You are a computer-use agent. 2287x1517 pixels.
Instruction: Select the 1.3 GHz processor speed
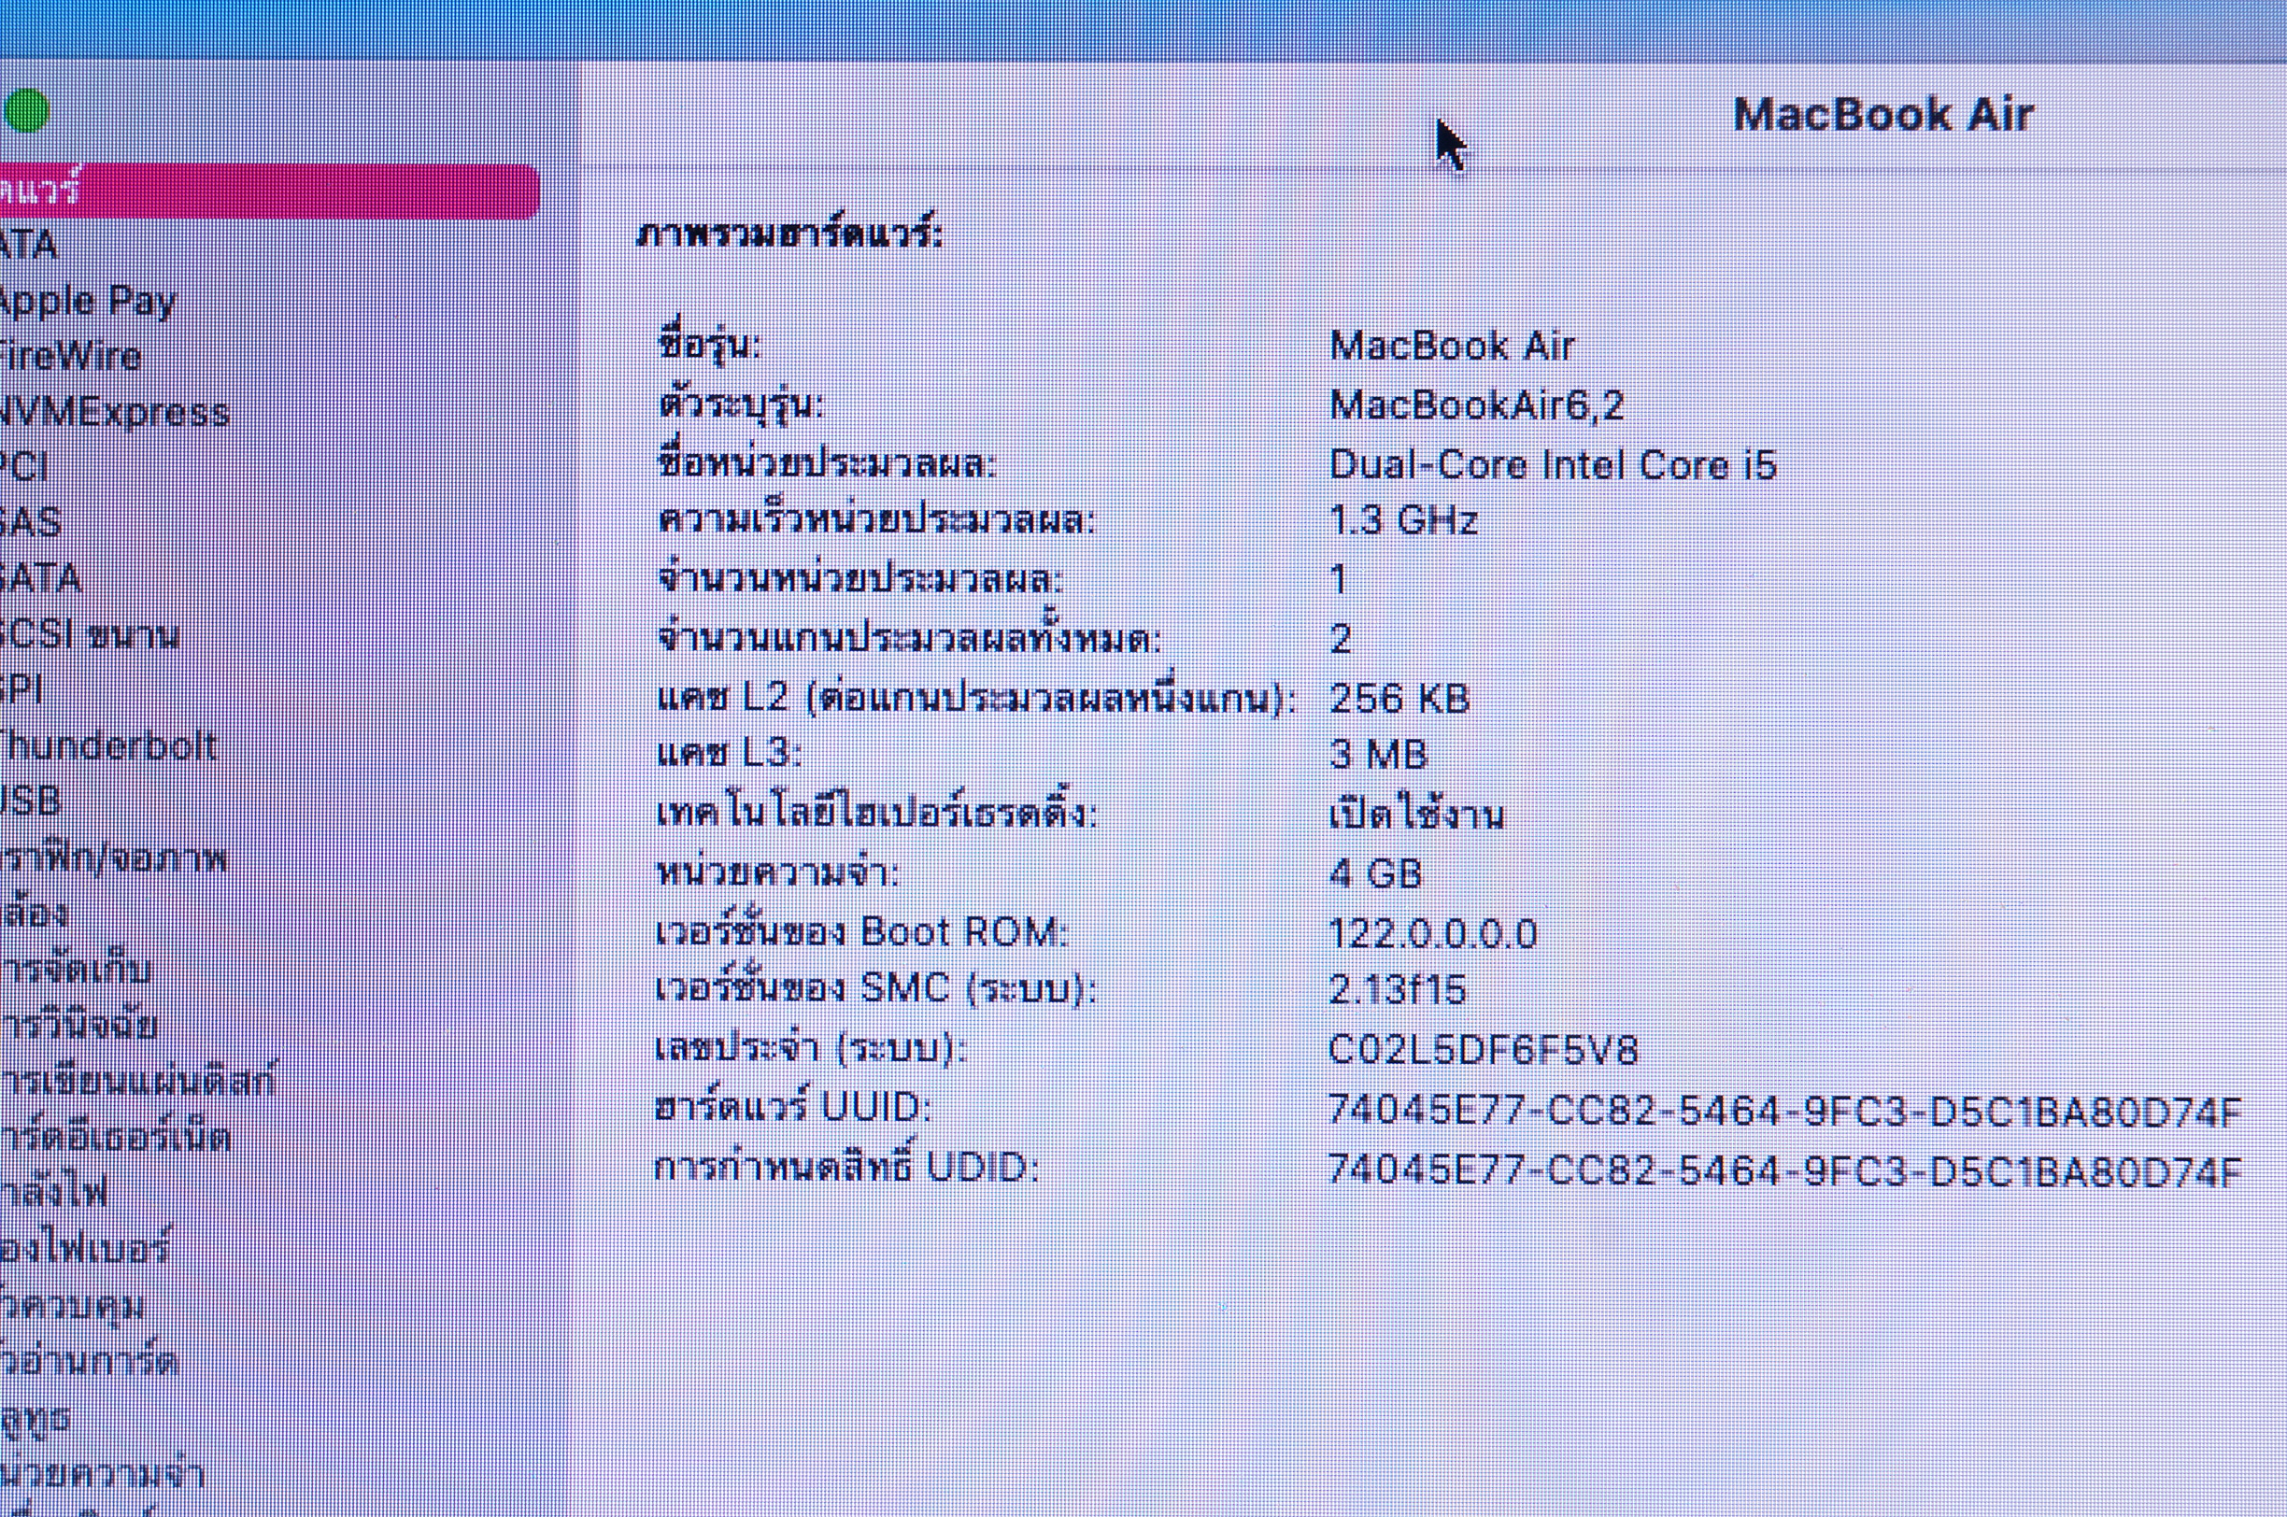coord(1404,520)
